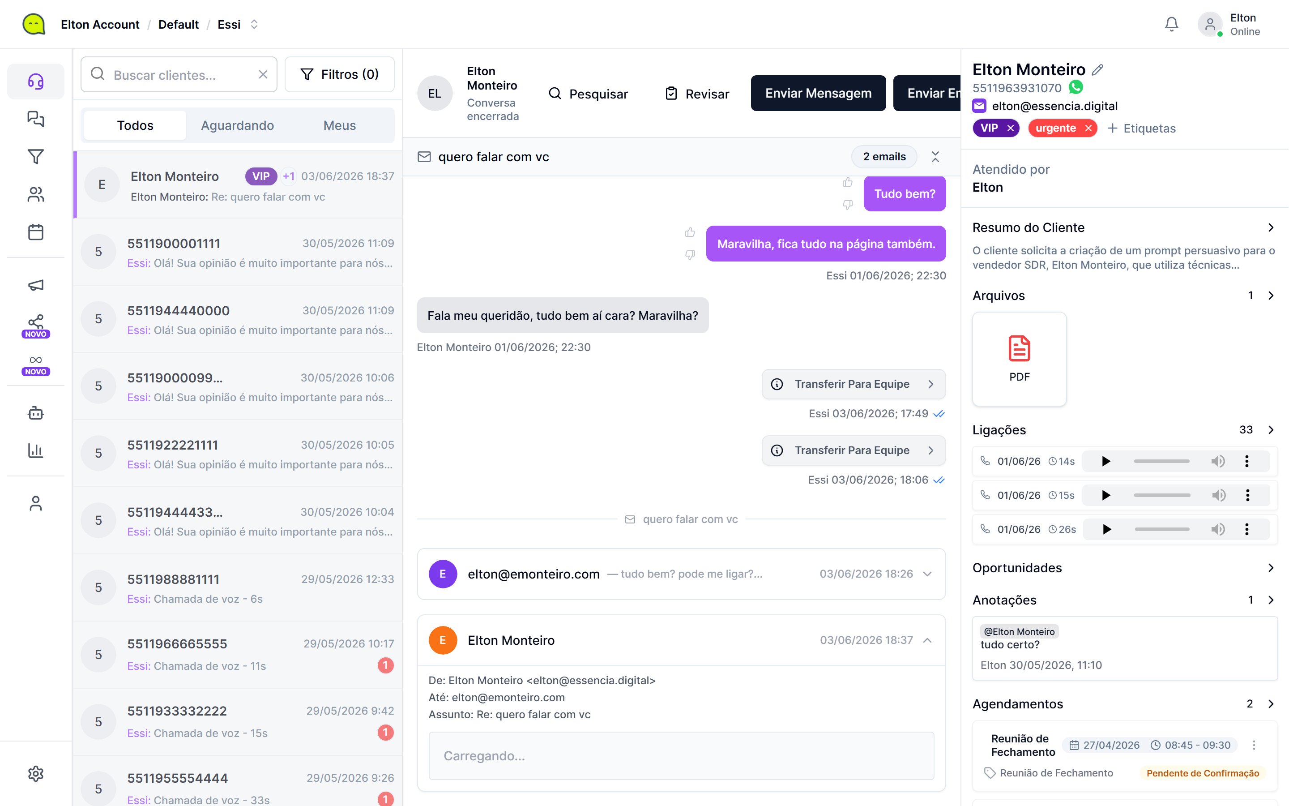This screenshot has width=1289, height=806.
Task: Open the settings gear icon
Action: click(x=36, y=773)
